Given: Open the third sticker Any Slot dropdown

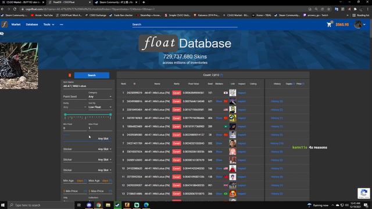Looking at the screenshot, I should pyautogui.click(x=105, y=160).
